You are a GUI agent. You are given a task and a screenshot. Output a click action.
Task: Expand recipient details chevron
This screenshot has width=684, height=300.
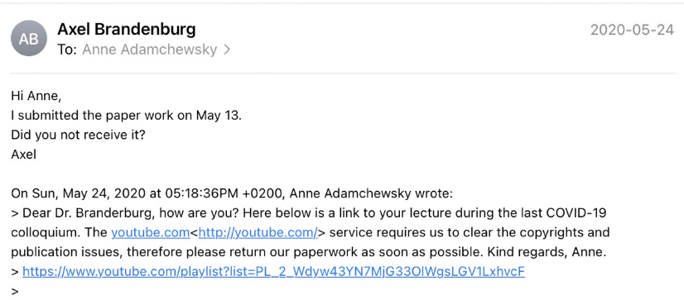[x=226, y=50]
